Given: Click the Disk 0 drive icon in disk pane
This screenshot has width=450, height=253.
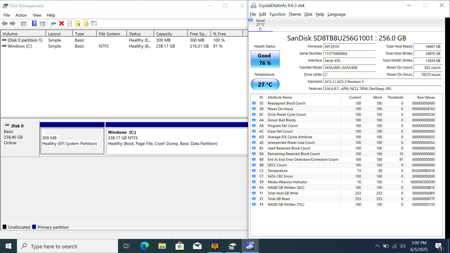Looking at the screenshot, I should [7, 125].
